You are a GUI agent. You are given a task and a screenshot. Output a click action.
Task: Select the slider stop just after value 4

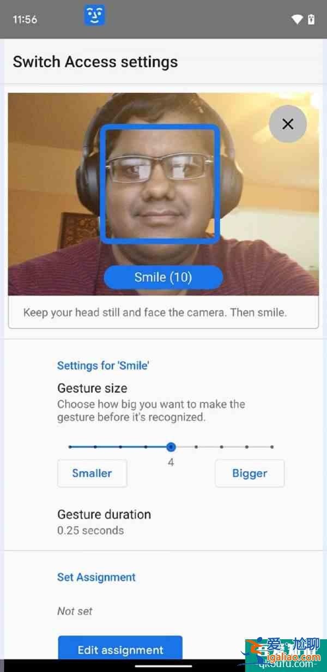pos(196,447)
